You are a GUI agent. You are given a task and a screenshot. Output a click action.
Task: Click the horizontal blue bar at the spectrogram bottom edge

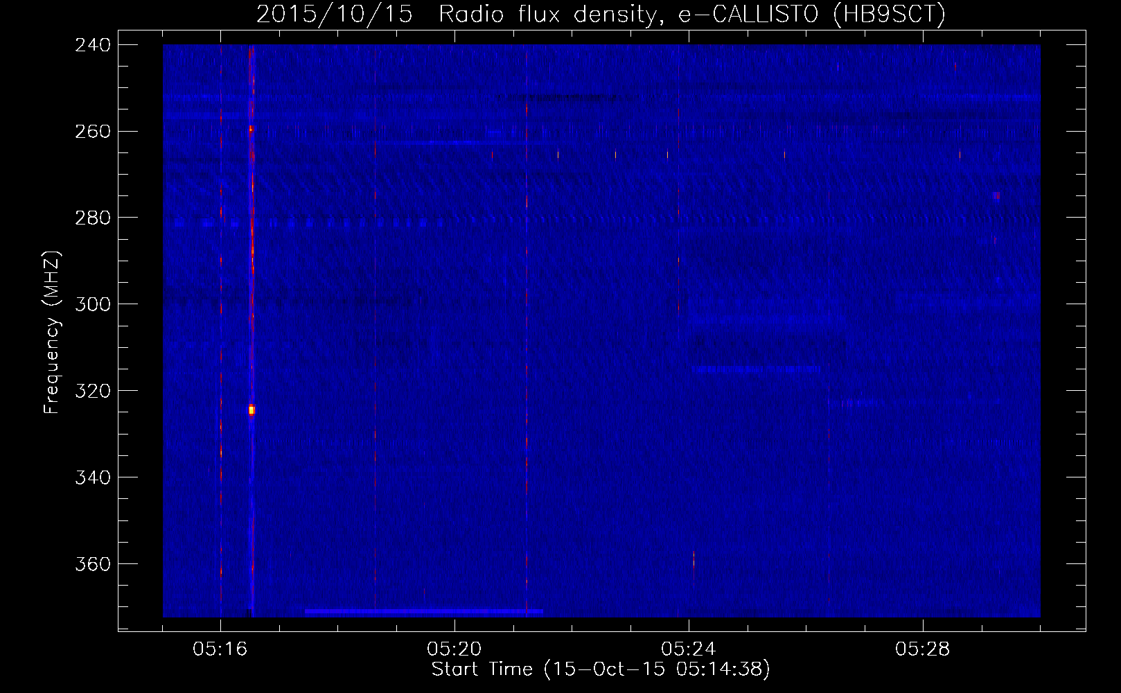(x=423, y=612)
